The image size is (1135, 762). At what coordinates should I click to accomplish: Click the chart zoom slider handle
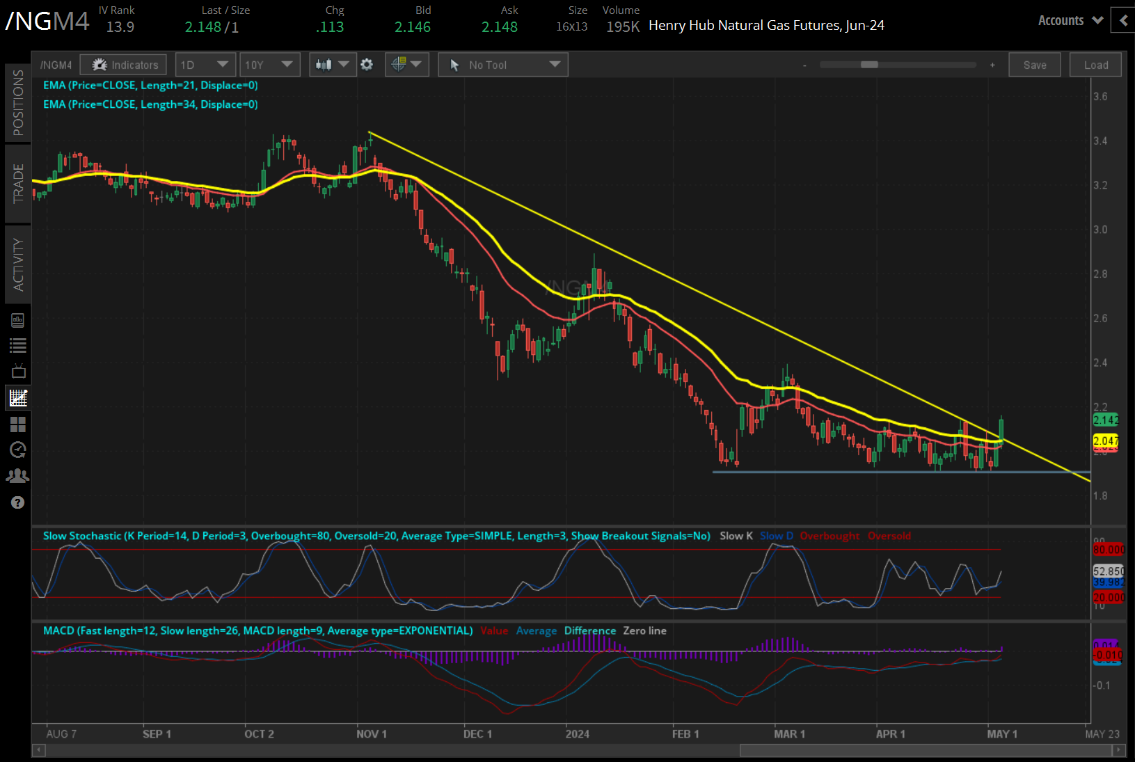point(869,65)
